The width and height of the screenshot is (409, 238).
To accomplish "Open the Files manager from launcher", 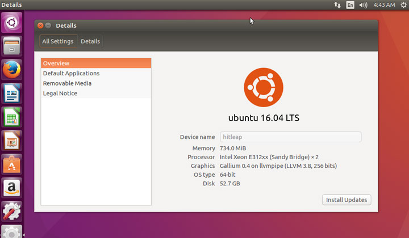I will 12,46.
